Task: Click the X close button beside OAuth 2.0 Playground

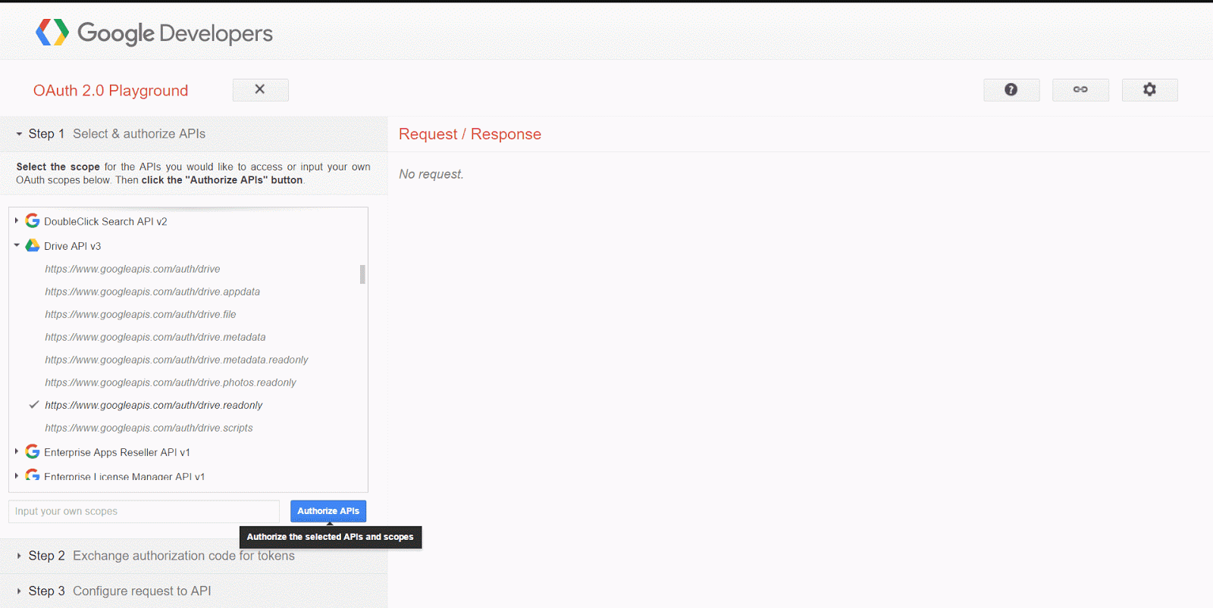Action: [x=260, y=89]
